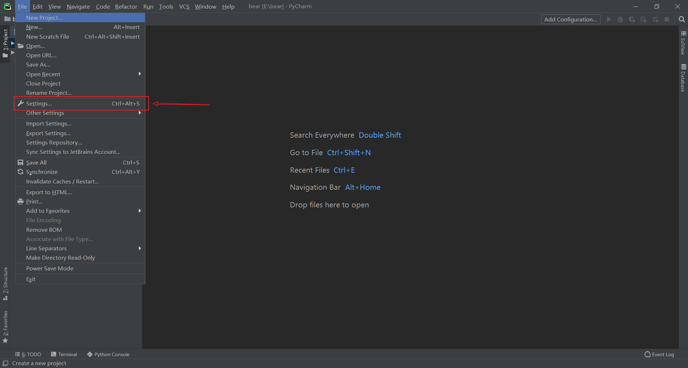Run with Coverage
This screenshot has height=368, width=688.
coord(632,19)
